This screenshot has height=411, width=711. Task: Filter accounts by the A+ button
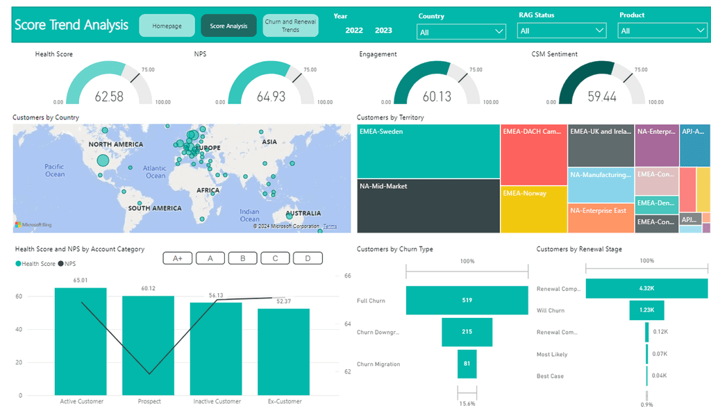coord(178,258)
